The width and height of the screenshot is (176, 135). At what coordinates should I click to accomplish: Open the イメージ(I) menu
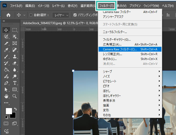point(43,6)
